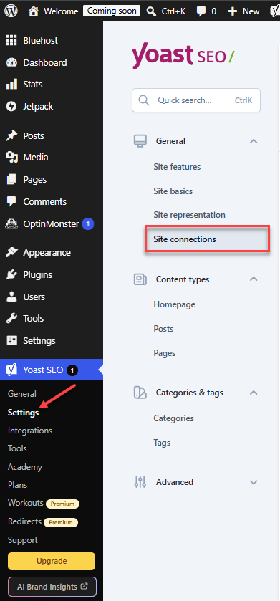Click the OptinMonster monster icon
The height and width of the screenshot is (601, 280).
click(12, 223)
